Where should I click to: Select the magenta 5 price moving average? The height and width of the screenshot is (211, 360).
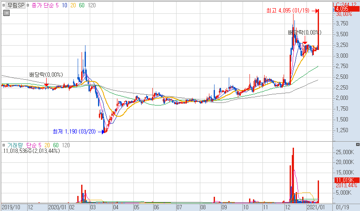57,5
